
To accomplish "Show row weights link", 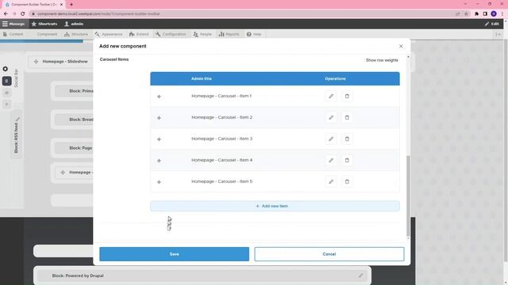I will click(x=382, y=60).
